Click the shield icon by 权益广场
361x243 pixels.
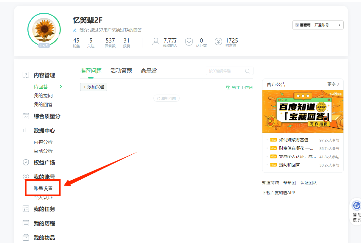[26, 162]
